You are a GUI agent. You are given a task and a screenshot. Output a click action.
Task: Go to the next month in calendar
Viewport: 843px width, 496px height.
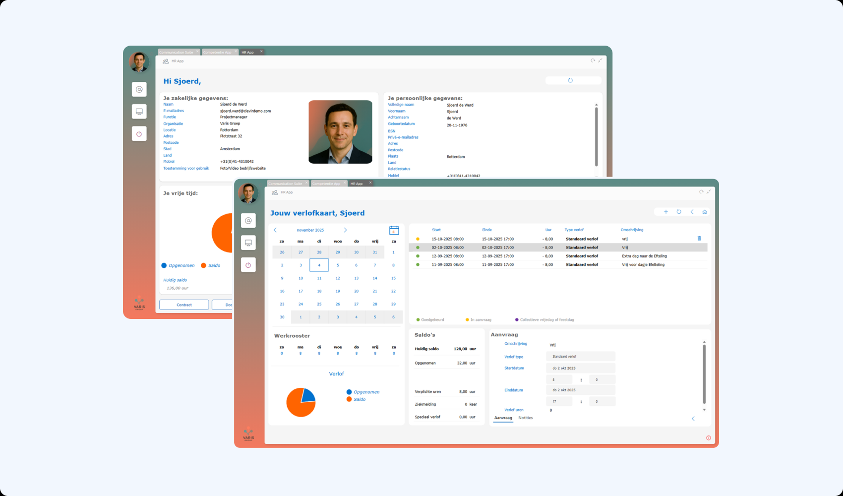coord(345,230)
